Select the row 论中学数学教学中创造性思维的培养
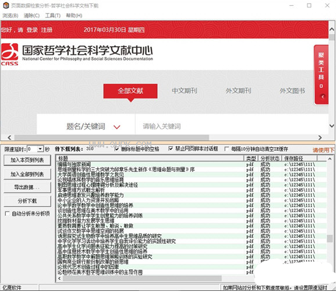The height and width of the screenshot is (292, 336). pyautogui.click(x=192, y=205)
